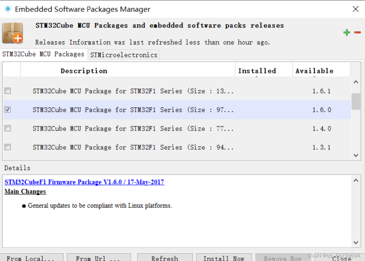Viewport: 365px width, 261px height.
Task: Click available version 1.3.1
Action: coord(322,147)
